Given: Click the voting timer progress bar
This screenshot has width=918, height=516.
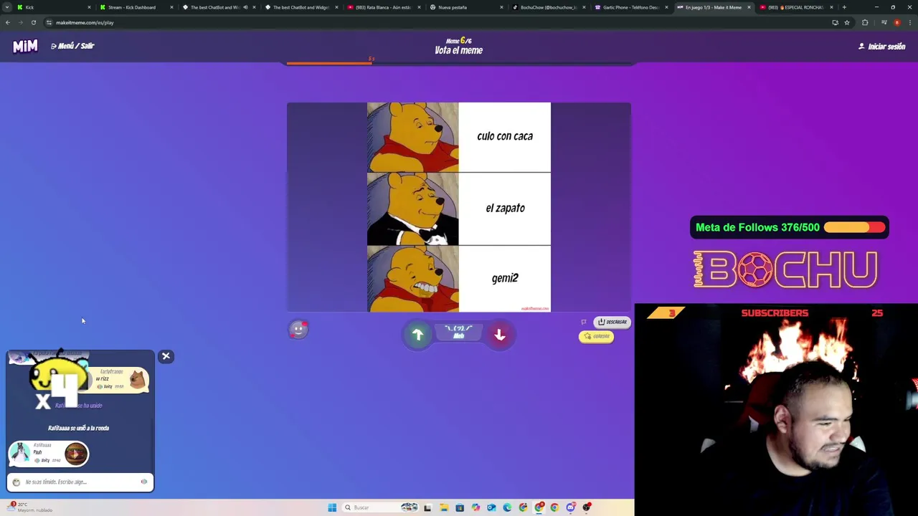Looking at the screenshot, I should click(459, 63).
